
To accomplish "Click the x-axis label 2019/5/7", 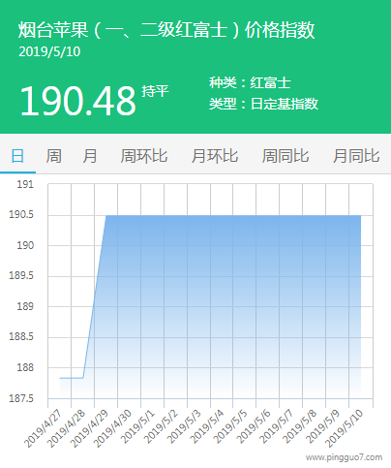I will (x=277, y=426).
